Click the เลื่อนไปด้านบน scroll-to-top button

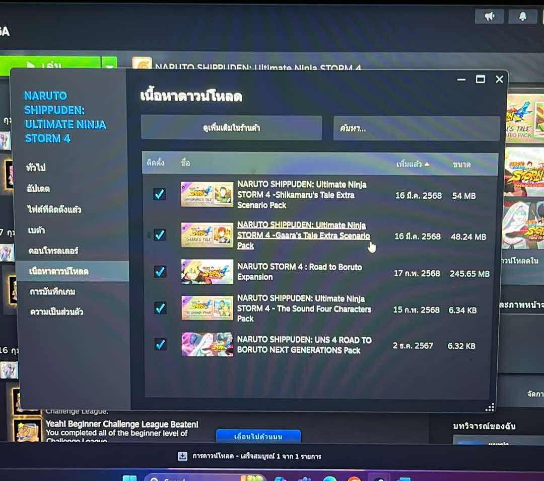click(258, 436)
